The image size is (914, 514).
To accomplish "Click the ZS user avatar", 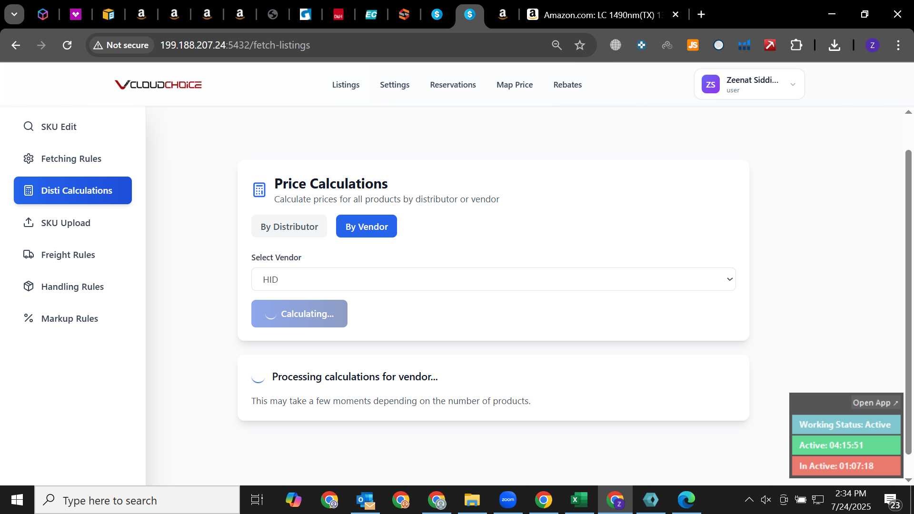I will pyautogui.click(x=710, y=84).
